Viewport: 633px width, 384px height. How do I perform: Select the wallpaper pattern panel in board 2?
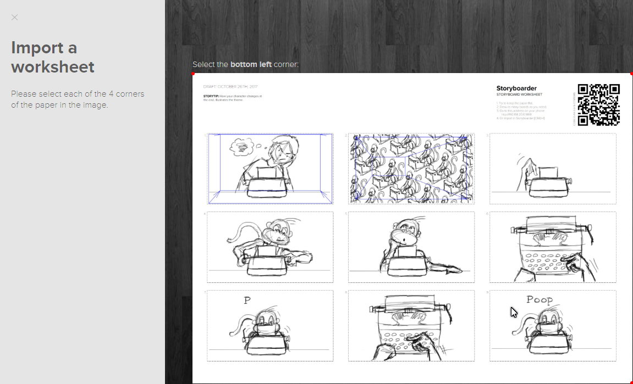[x=411, y=169]
